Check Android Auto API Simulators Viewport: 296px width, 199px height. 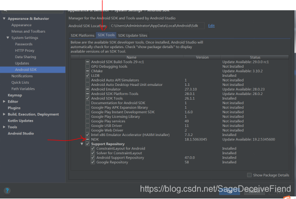[x=88, y=80]
